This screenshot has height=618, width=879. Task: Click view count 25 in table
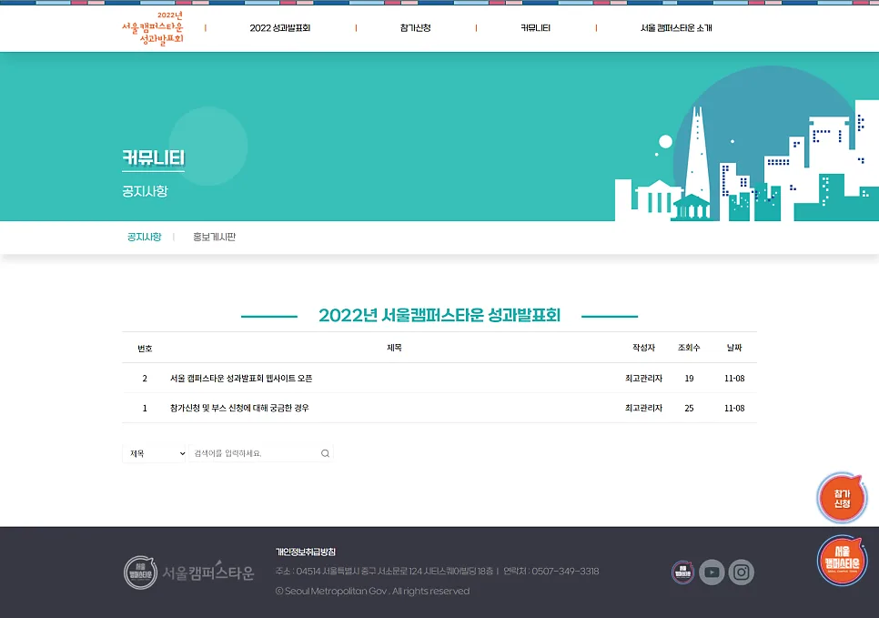pos(689,409)
